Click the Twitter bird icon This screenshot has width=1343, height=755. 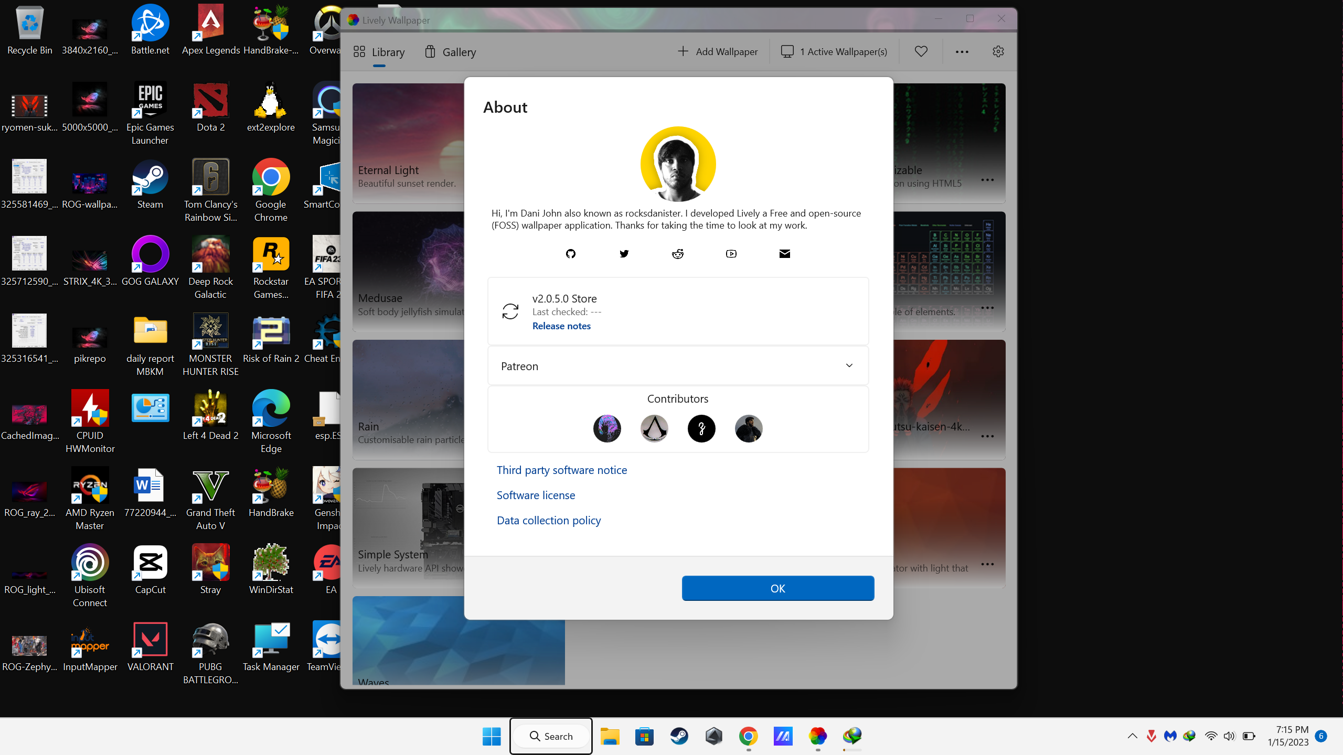click(624, 254)
